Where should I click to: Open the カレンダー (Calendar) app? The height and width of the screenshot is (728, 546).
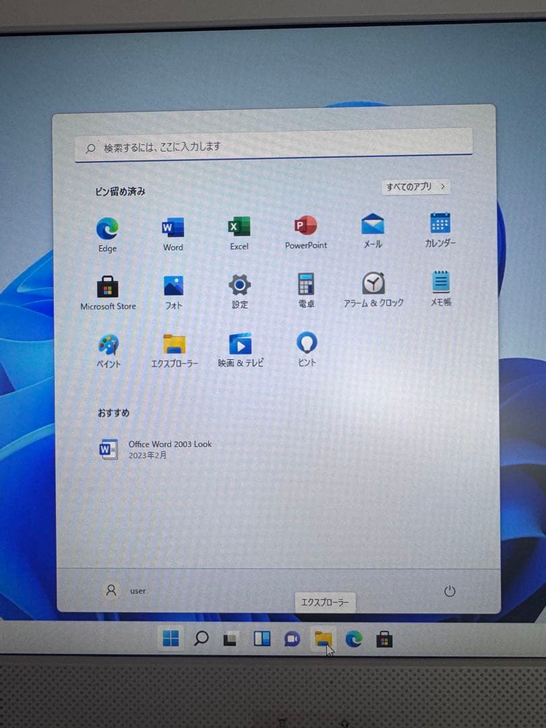pos(439,229)
